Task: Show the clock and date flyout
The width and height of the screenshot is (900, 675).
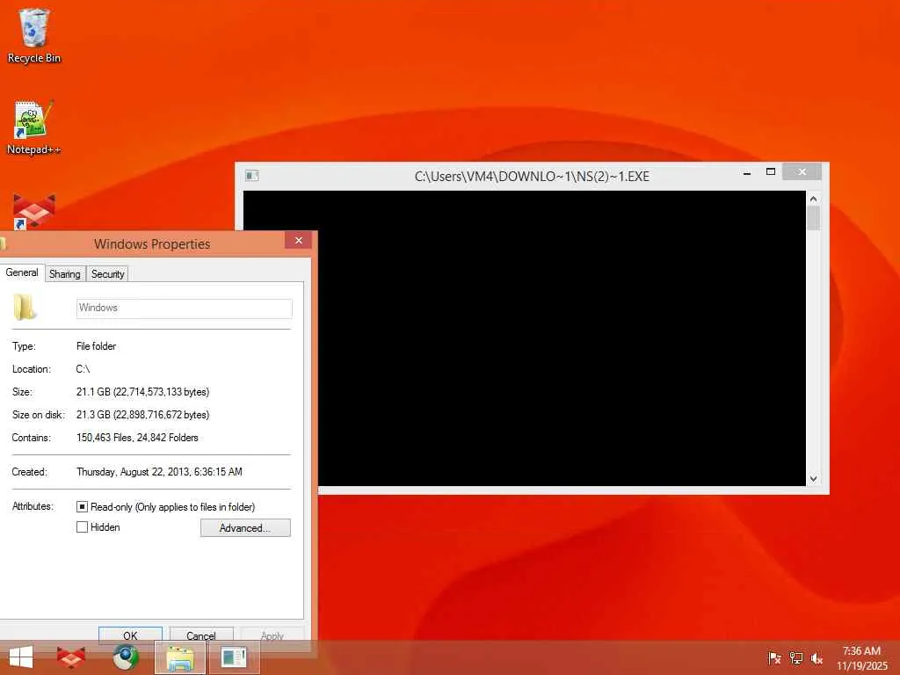Action: click(x=861, y=658)
